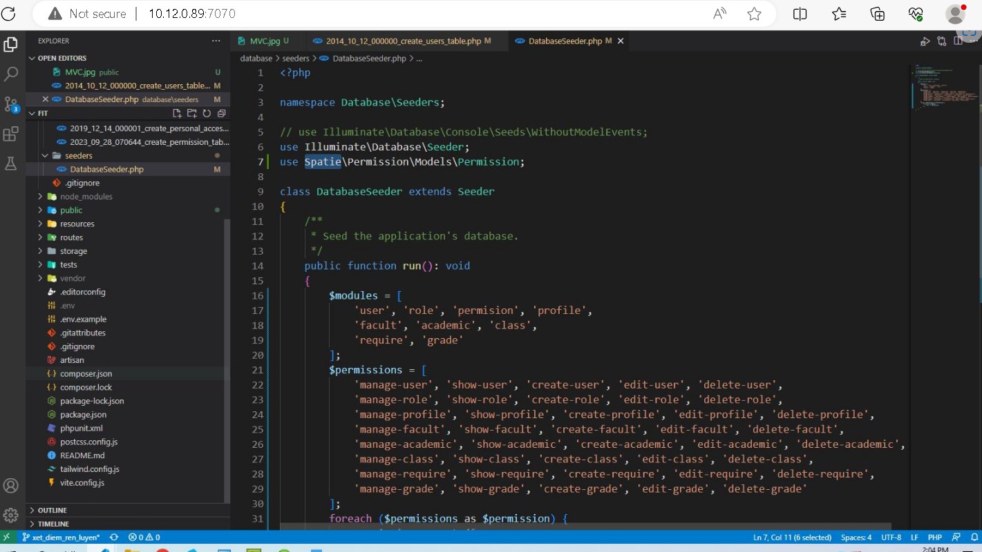Collapse the OPEN EDITORS section
982x552 pixels.
click(62, 58)
